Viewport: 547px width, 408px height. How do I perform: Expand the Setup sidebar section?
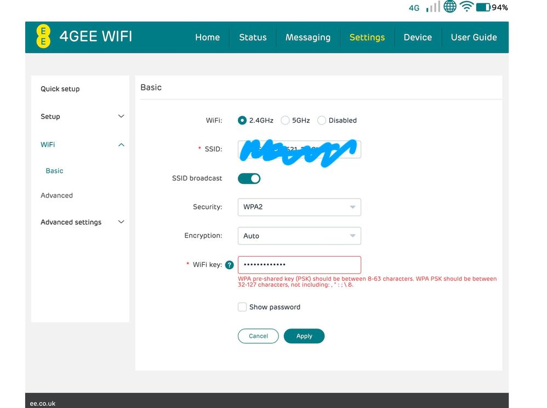pos(82,116)
